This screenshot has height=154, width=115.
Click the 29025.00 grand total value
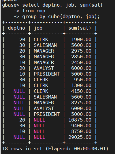tap(80, 137)
